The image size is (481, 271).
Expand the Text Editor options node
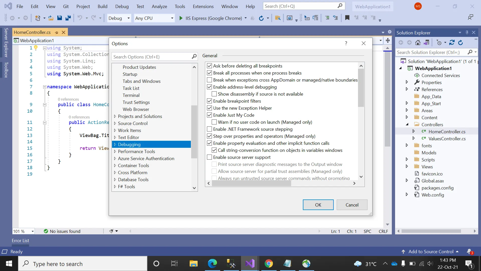pos(115,138)
